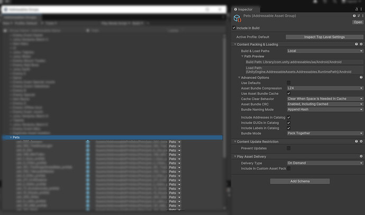Toggle Include GUIDs In Catalog checkbox

288,123
